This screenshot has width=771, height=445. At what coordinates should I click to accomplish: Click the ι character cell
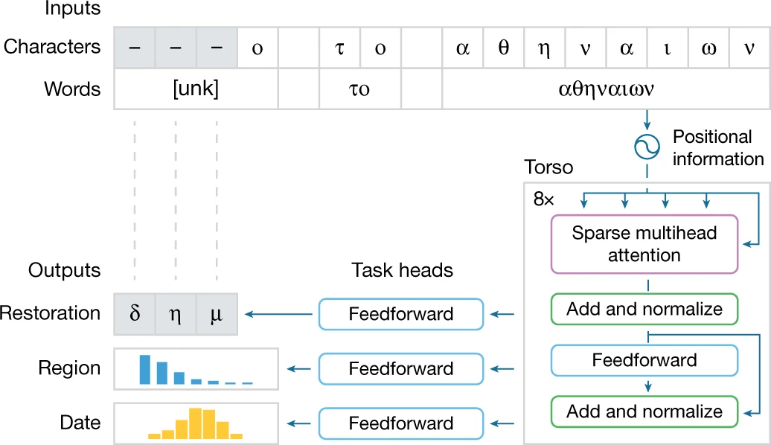coord(668,48)
